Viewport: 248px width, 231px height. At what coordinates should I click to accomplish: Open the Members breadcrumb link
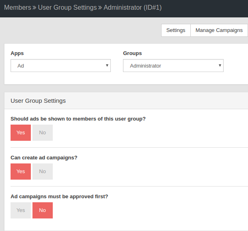[17, 8]
